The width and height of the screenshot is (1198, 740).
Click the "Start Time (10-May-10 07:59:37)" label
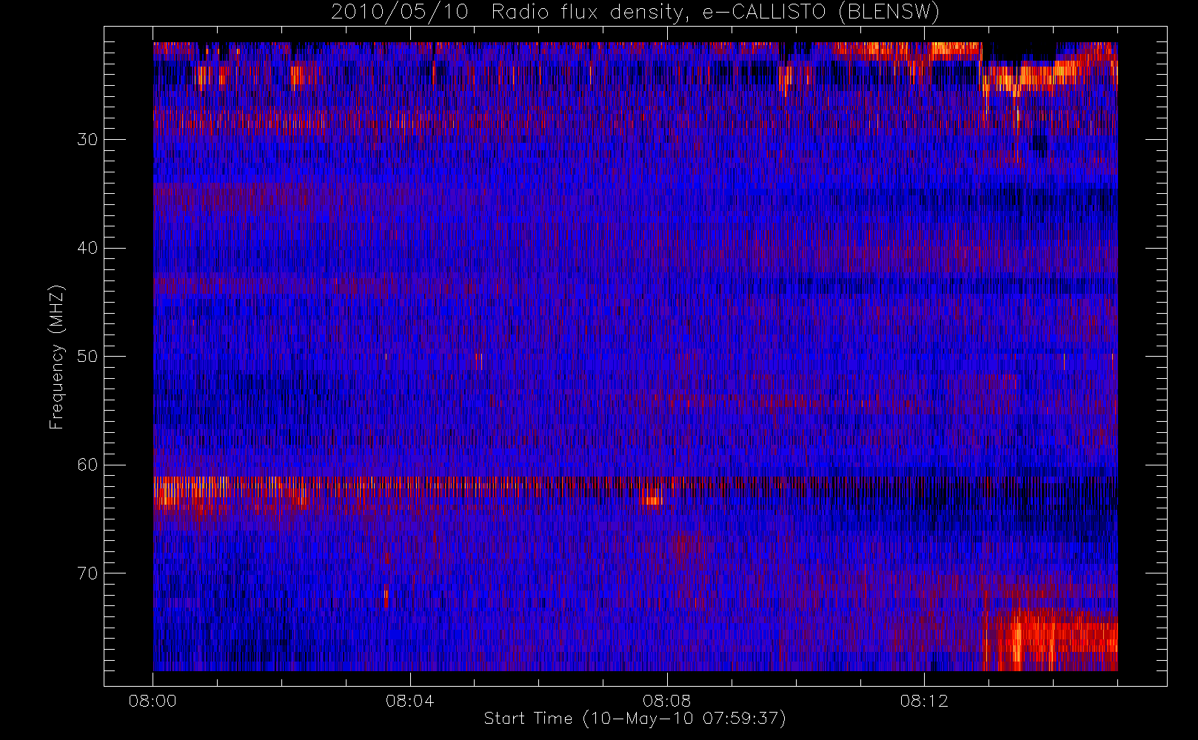point(635,719)
